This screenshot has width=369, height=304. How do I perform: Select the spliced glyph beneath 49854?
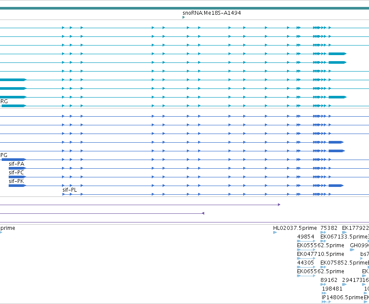pos(306,241)
